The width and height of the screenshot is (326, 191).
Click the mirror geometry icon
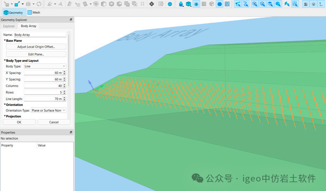[28, 4]
